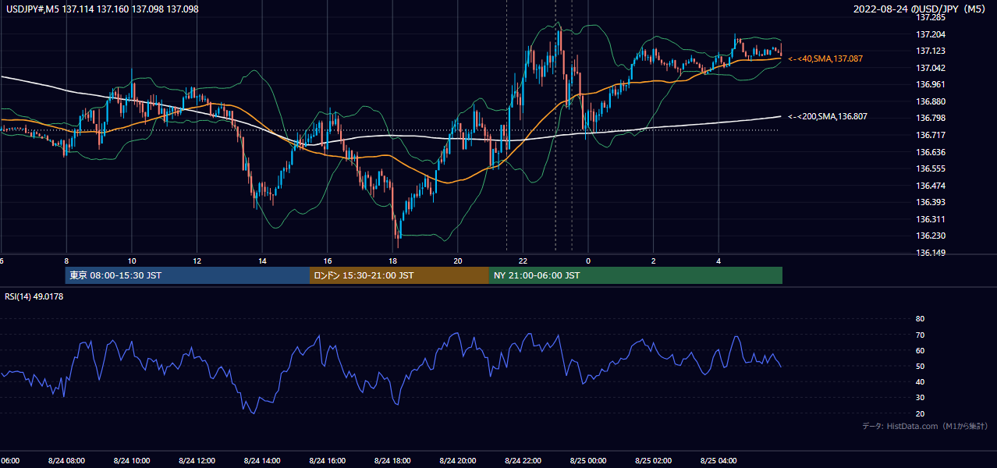Click the 8/24 20:00 date axis label
997x468 pixels.
click(x=458, y=460)
